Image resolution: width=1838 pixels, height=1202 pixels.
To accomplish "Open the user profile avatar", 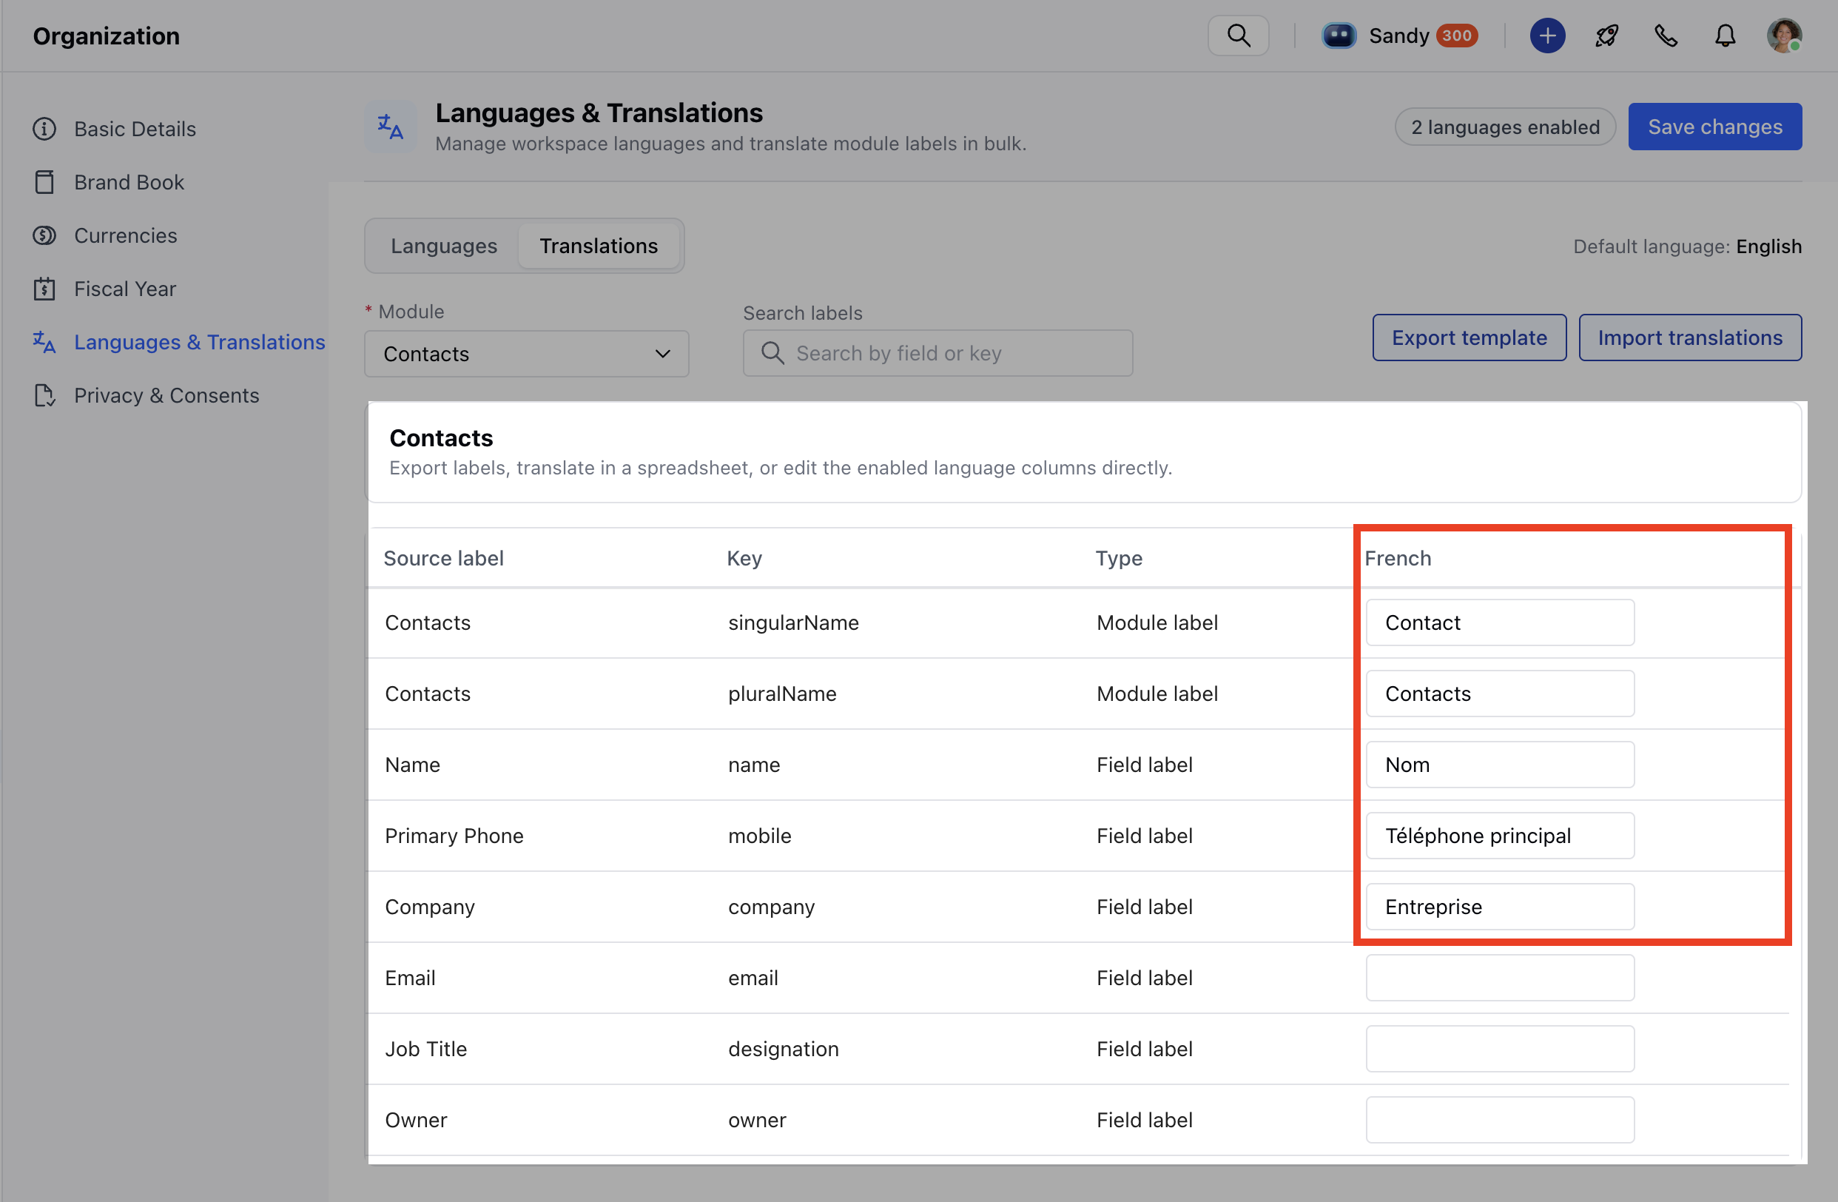I will [x=1784, y=36].
